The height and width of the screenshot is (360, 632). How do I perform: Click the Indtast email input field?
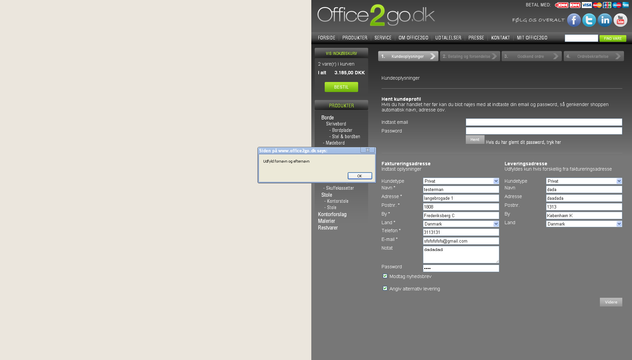click(544, 122)
